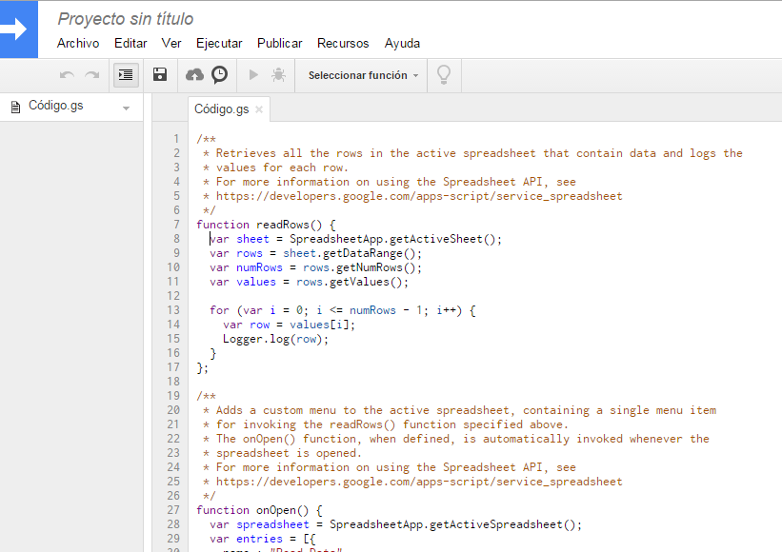Open the Archivo menu
The image size is (782, 552).
[x=78, y=43]
